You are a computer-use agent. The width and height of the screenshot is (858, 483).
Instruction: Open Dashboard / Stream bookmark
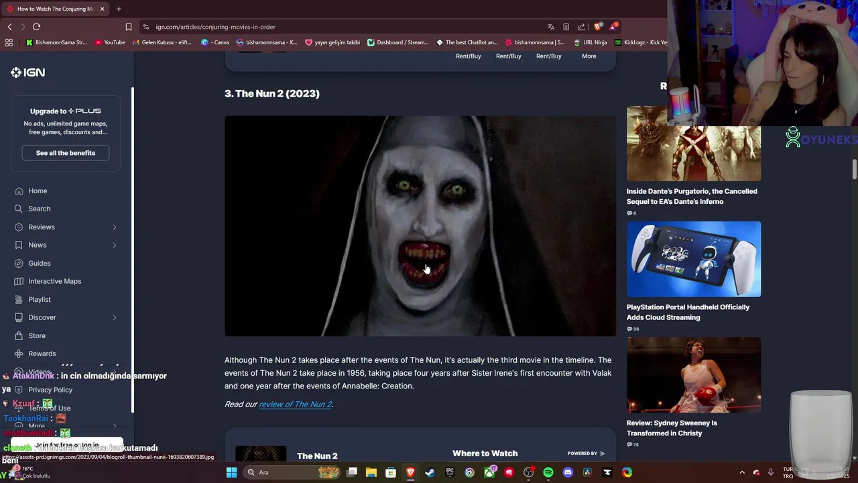398,42
